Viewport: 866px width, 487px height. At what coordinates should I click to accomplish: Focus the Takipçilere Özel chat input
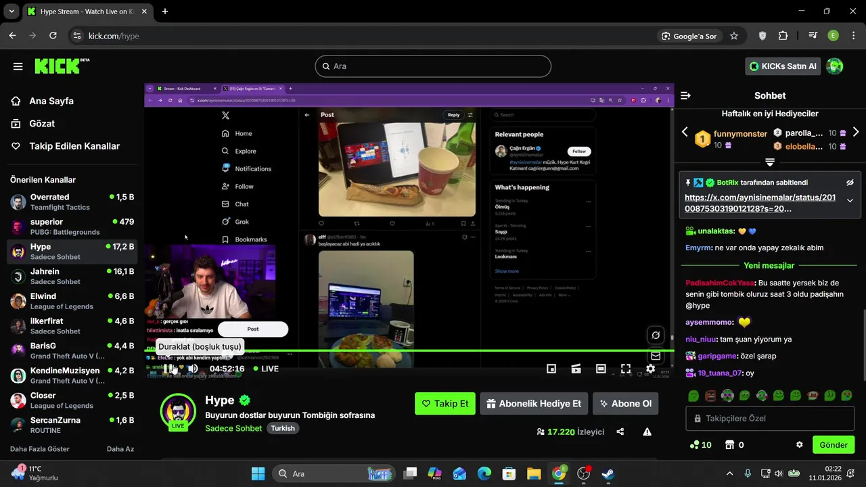click(770, 418)
